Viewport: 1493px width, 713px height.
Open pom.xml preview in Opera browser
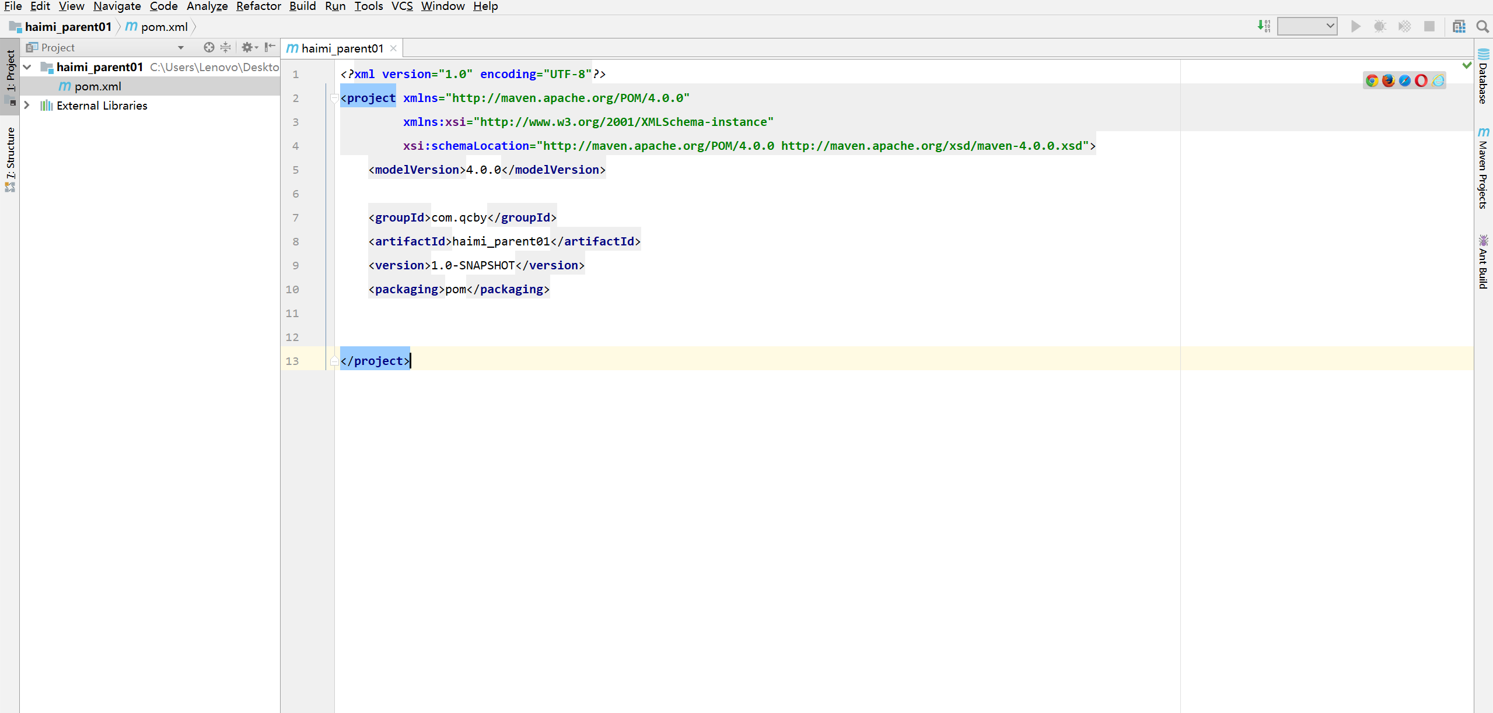[1421, 80]
